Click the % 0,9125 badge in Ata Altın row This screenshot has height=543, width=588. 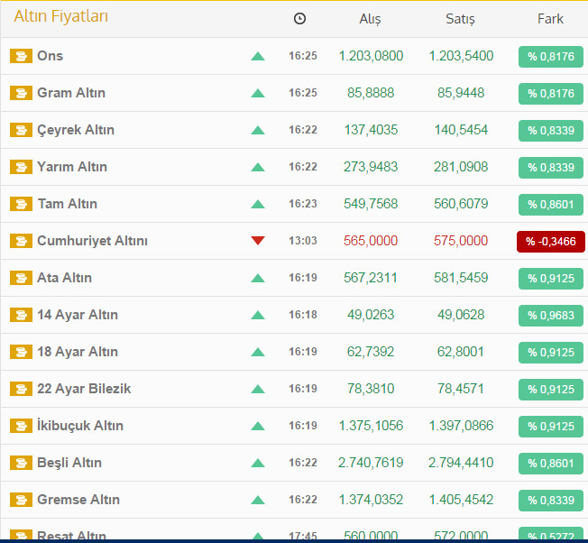coord(551,279)
